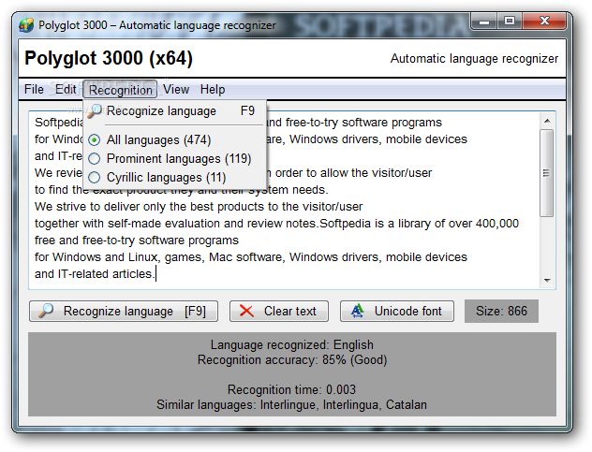Click 'Language recognized: English' result line
592x452 pixels.
pos(292,344)
